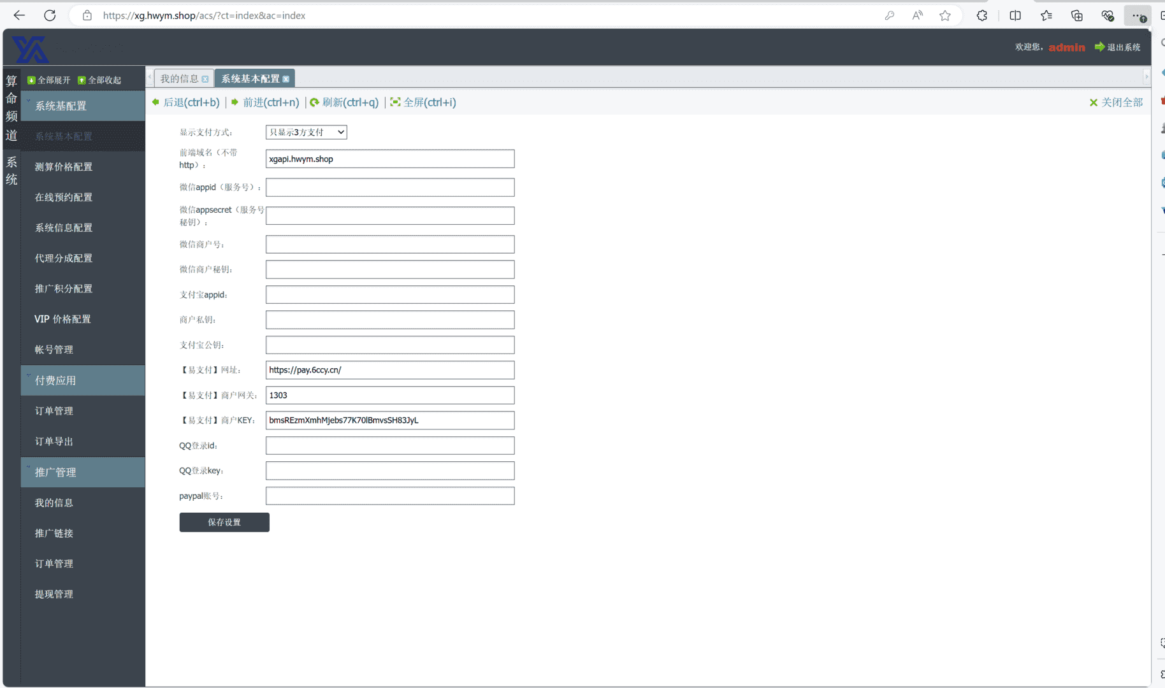Viewport: 1165px width, 688px height.
Task: Click the 全屏(ctrl+i) fullscreen toggle
Action: click(x=423, y=103)
